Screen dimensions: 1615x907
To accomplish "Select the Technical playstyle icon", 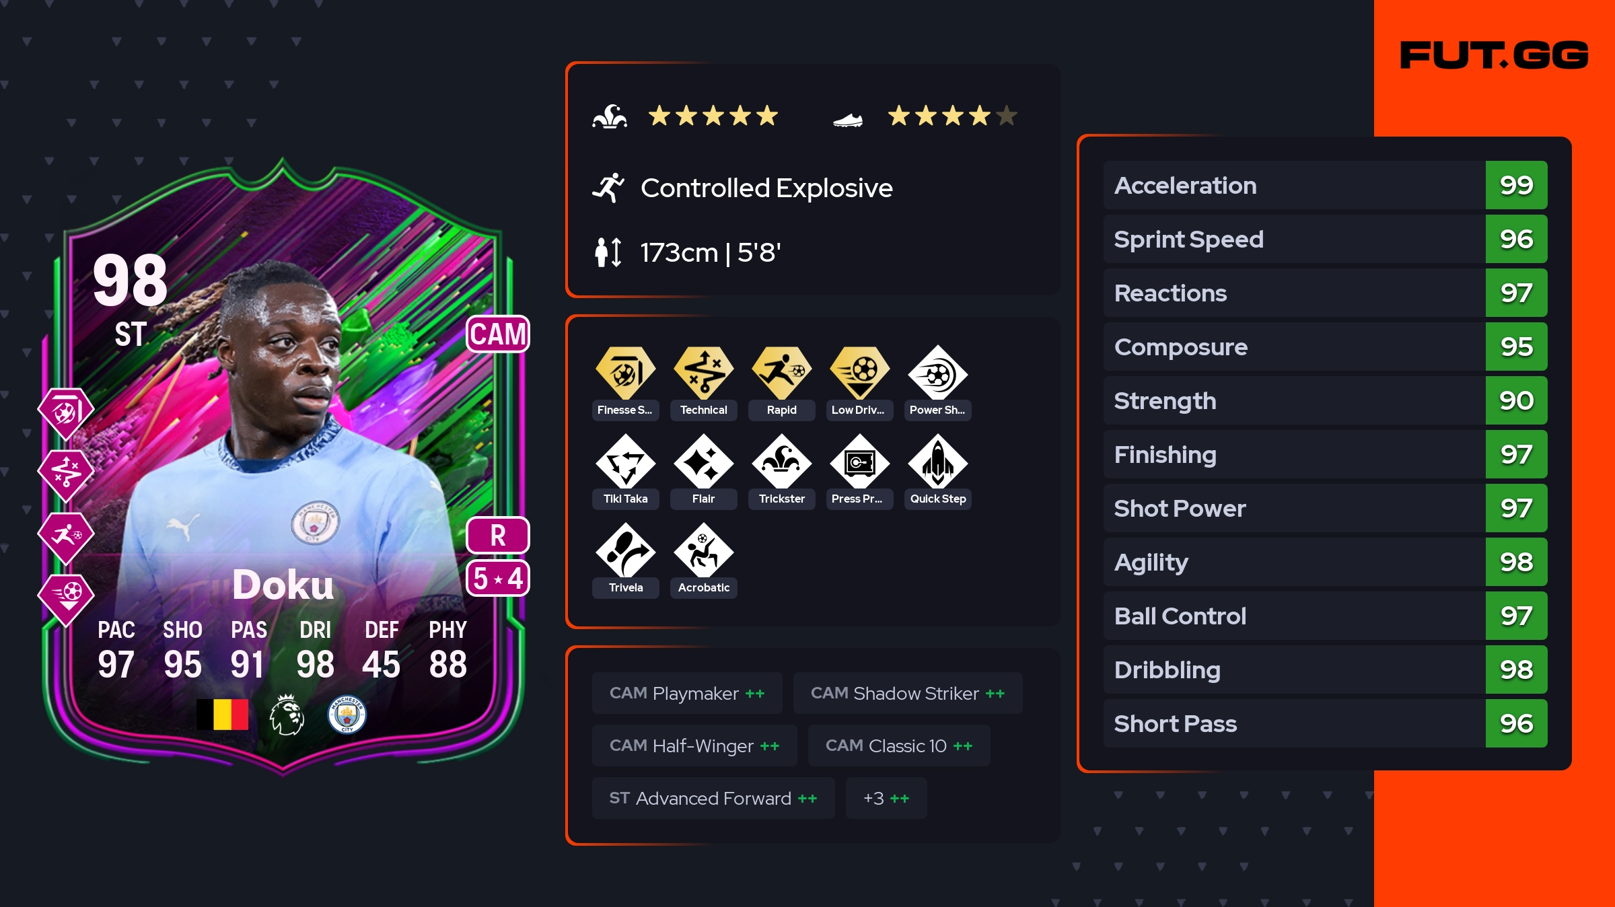I will 703,372.
